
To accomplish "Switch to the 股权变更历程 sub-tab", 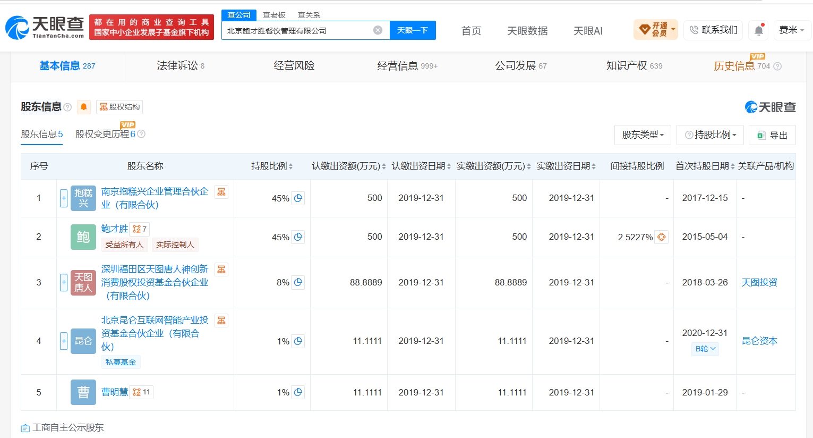I will point(105,134).
